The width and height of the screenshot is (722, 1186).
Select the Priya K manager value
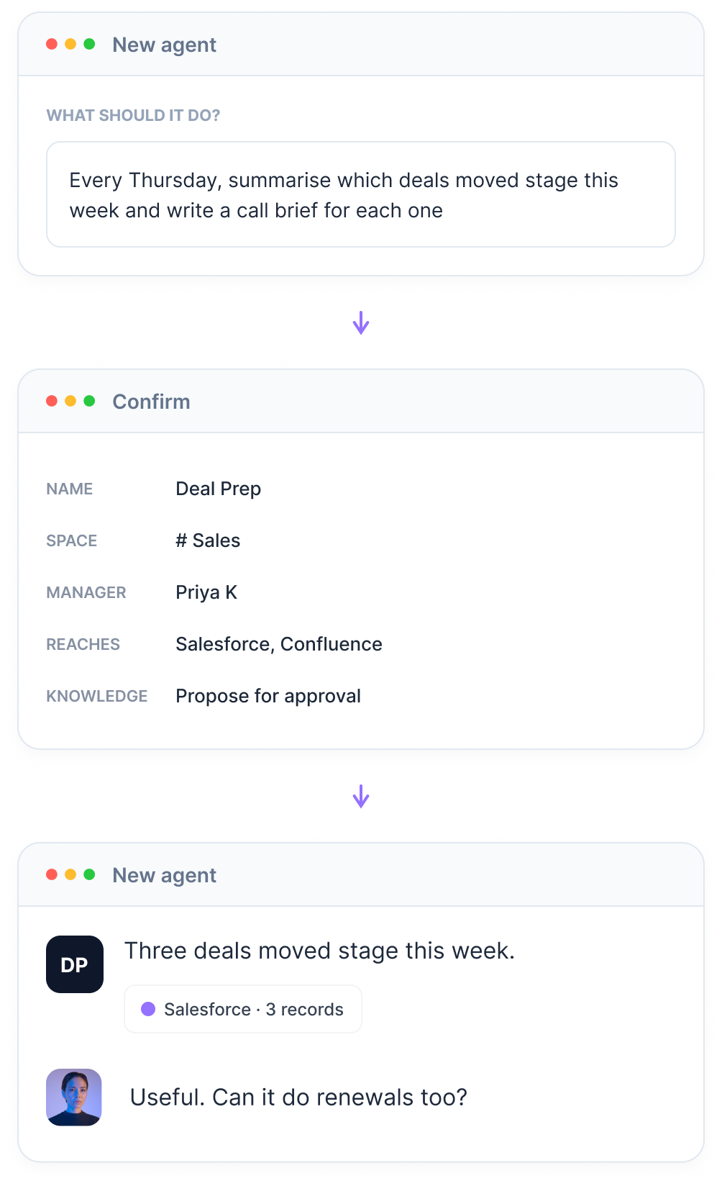(x=206, y=592)
